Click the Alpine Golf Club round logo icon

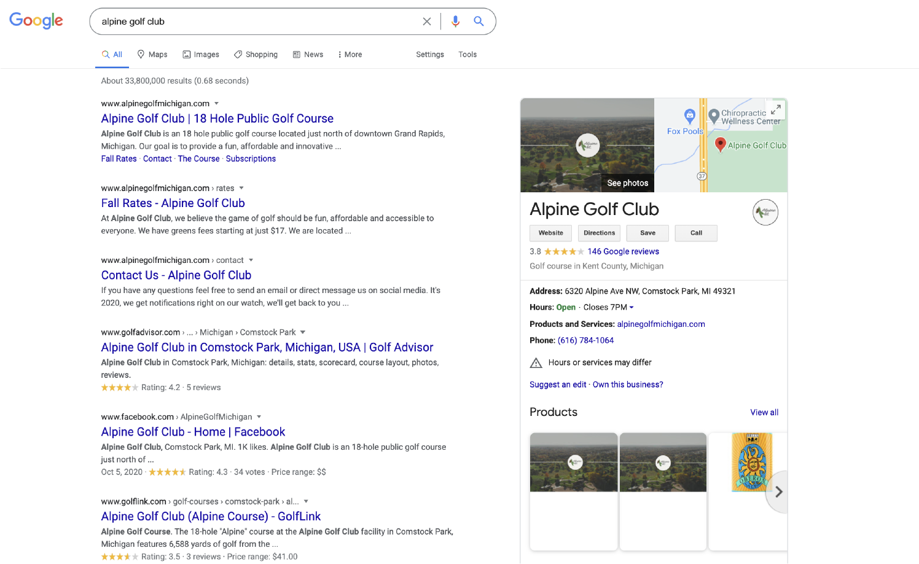765,213
